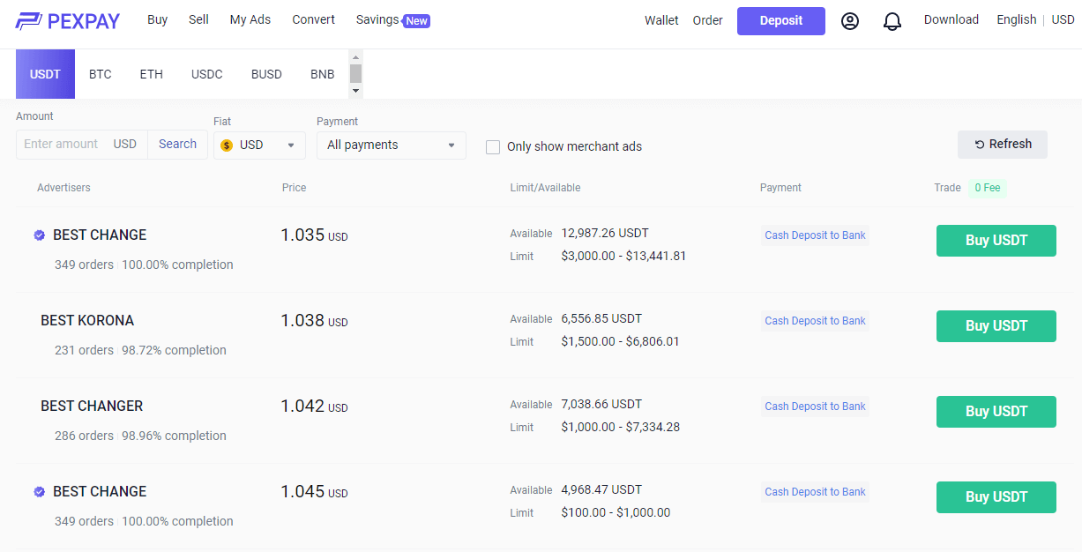This screenshot has width=1082, height=552.
Task: Click the 0 Fee badge
Action: pyautogui.click(x=987, y=188)
